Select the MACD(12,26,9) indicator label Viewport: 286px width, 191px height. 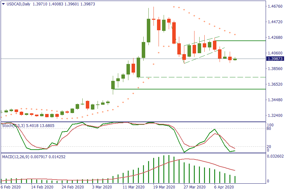[x=16, y=157]
